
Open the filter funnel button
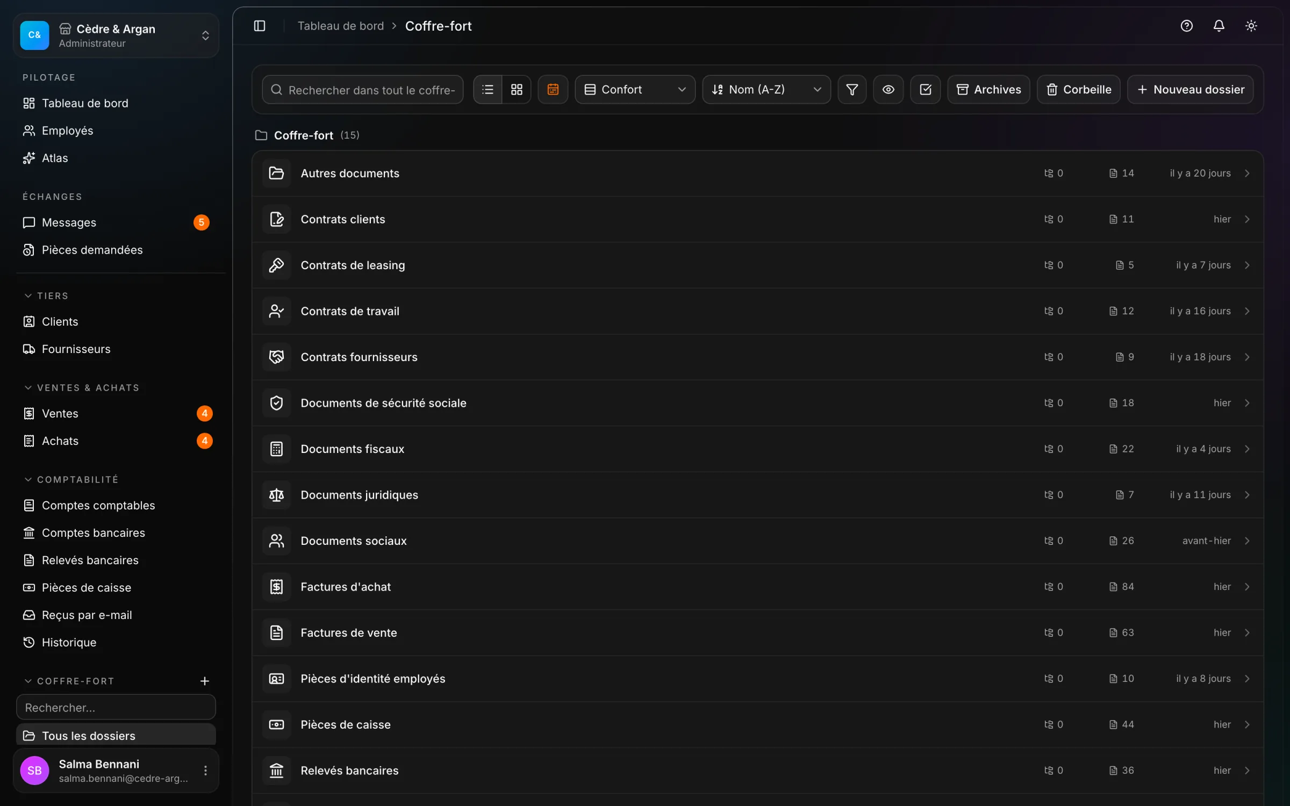pos(851,89)
